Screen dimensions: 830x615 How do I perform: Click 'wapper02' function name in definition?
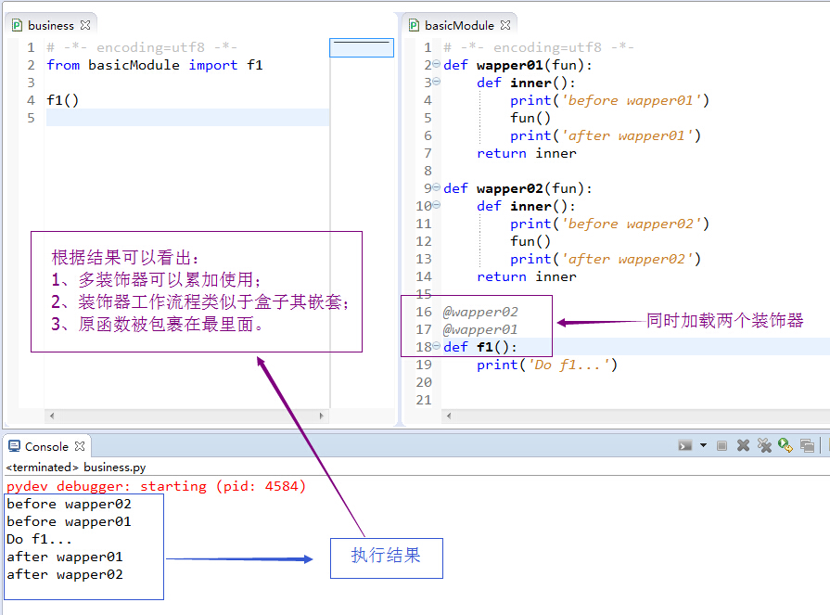(510, 188)
